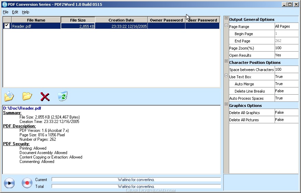Collapse Character Position Options section

coord(226,61)
